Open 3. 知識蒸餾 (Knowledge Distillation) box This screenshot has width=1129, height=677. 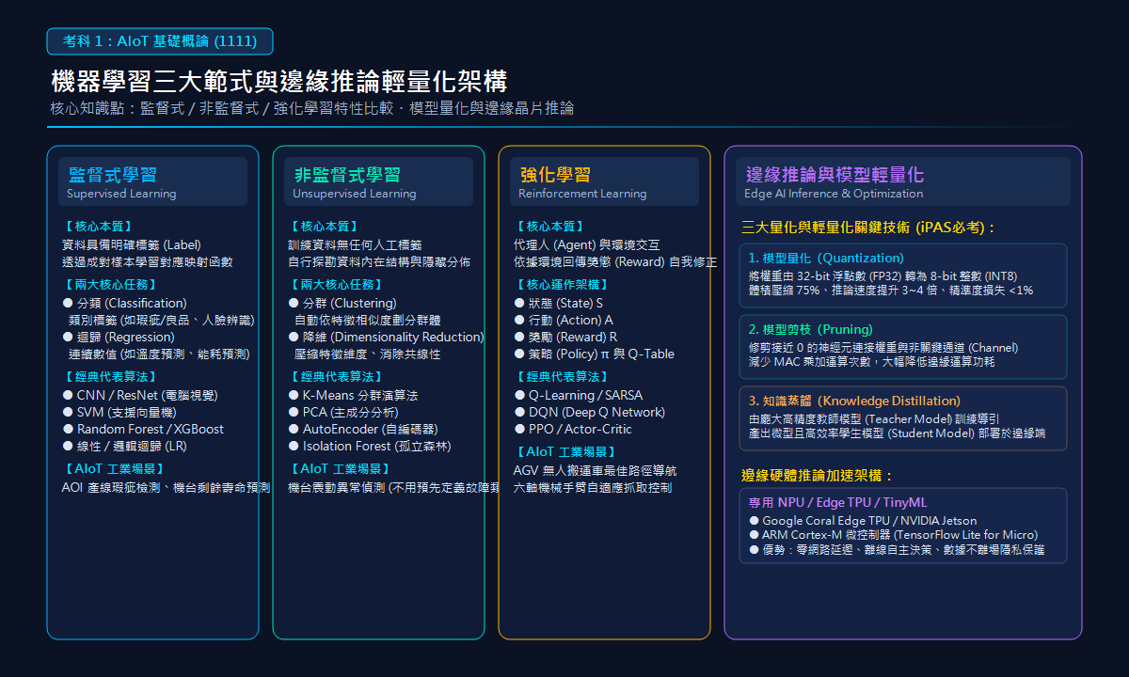click(x=903, y=418)
